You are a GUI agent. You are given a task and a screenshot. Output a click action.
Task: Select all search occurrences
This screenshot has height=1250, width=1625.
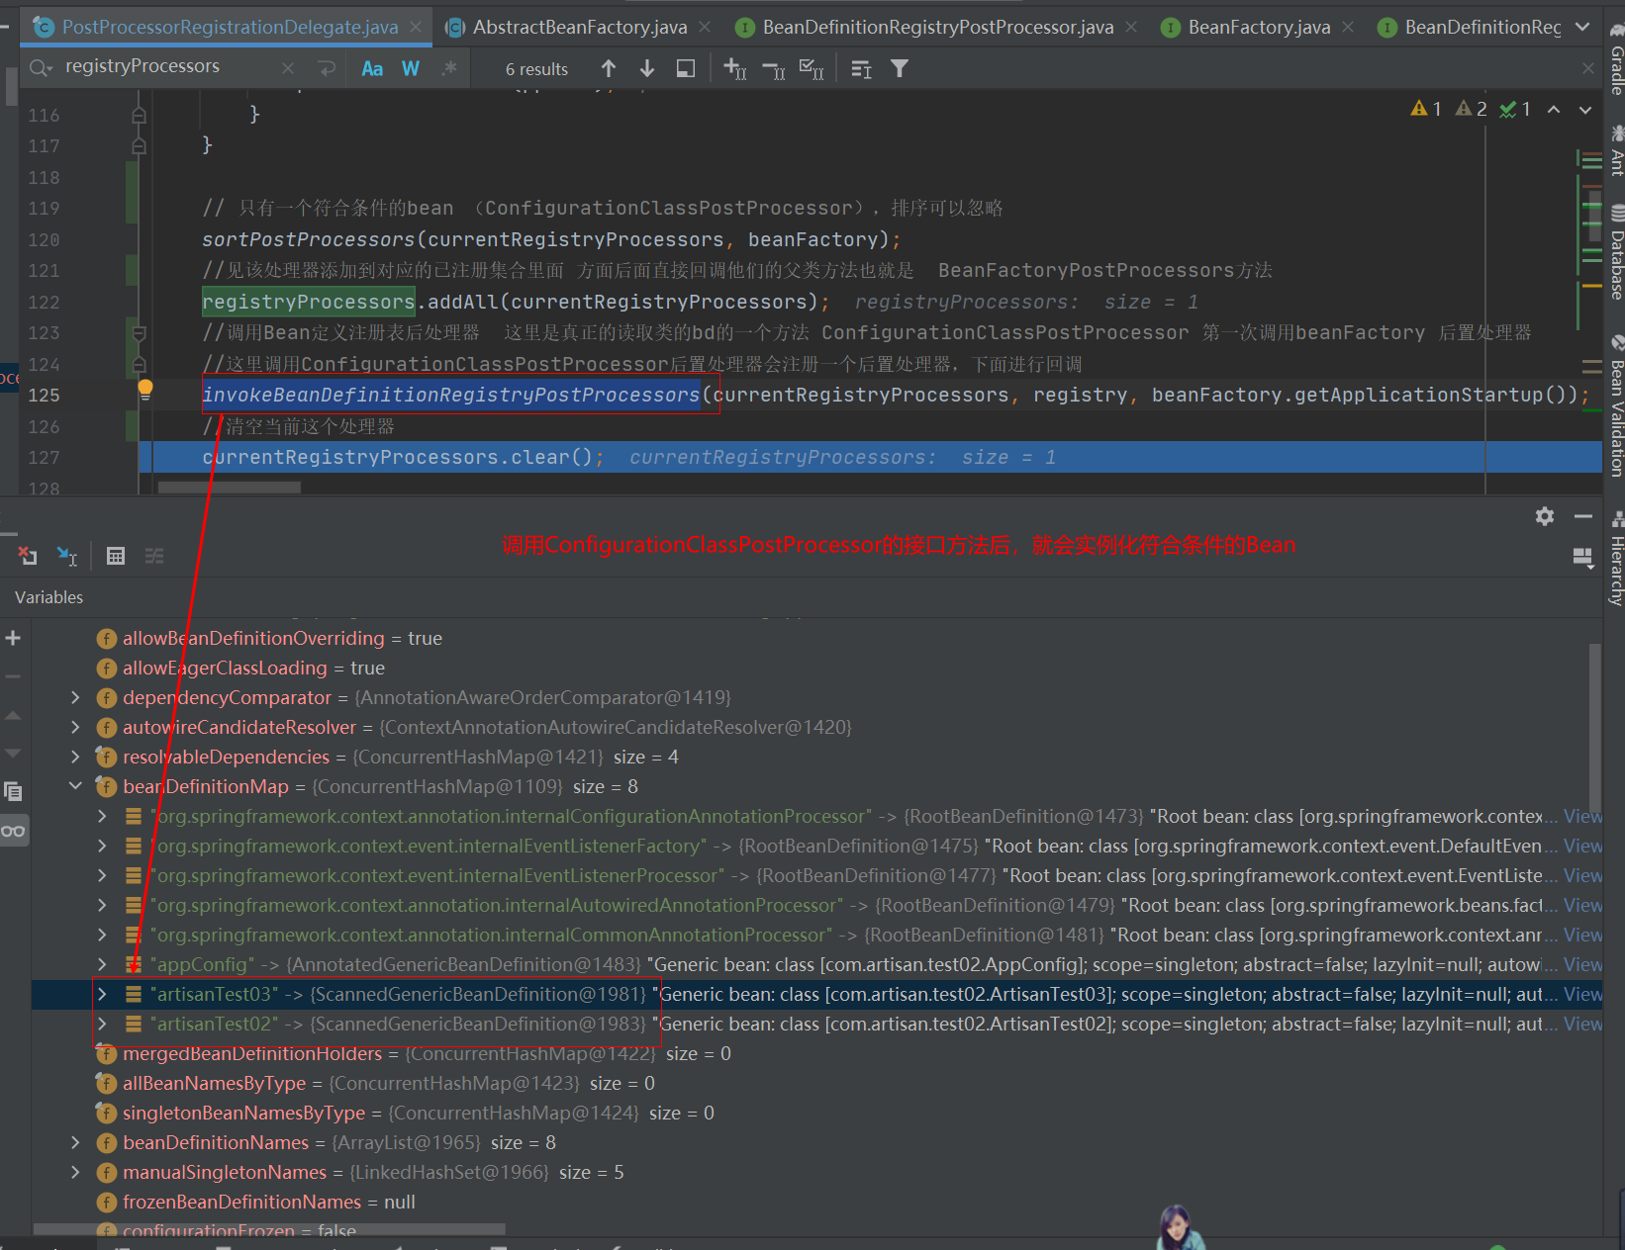[x=812, y=68]
